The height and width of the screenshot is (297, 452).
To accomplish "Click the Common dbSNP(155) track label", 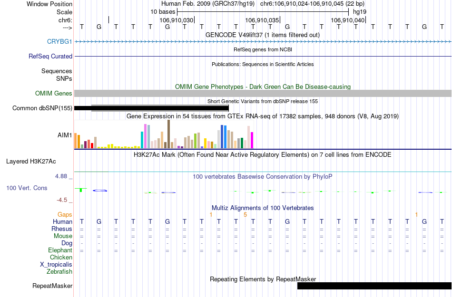I will [42, 108].
